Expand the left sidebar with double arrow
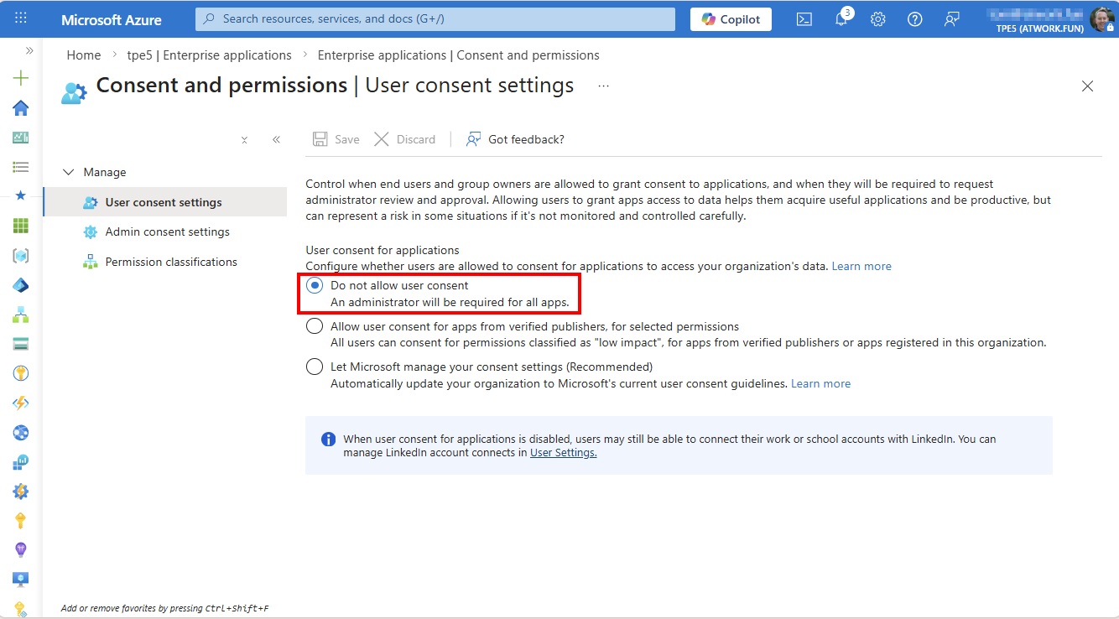1119x619 pixels. pos(29,50)
